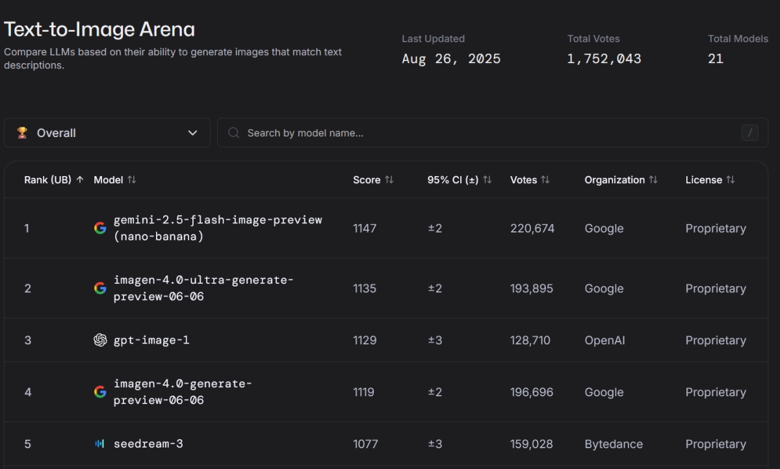Sort by the Score column header
780x469 pixels.
(x=373, y=180)
